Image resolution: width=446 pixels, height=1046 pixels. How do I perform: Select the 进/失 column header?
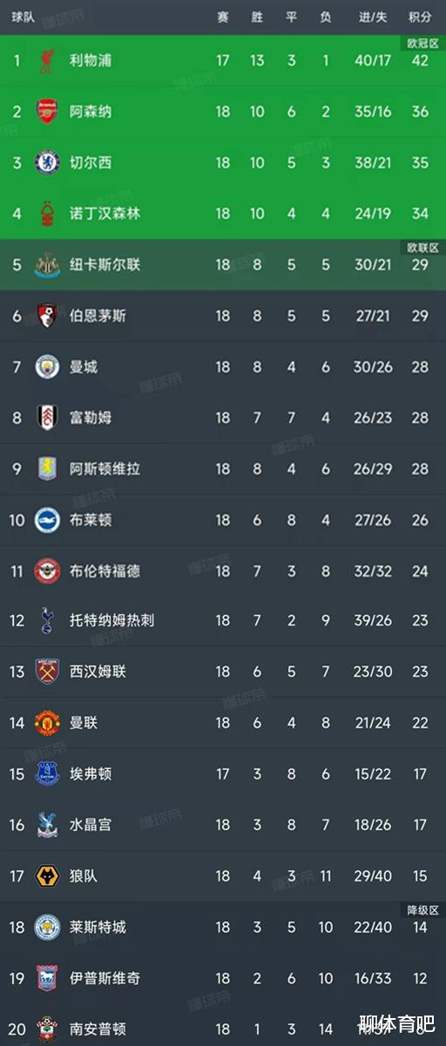(373, 17)
